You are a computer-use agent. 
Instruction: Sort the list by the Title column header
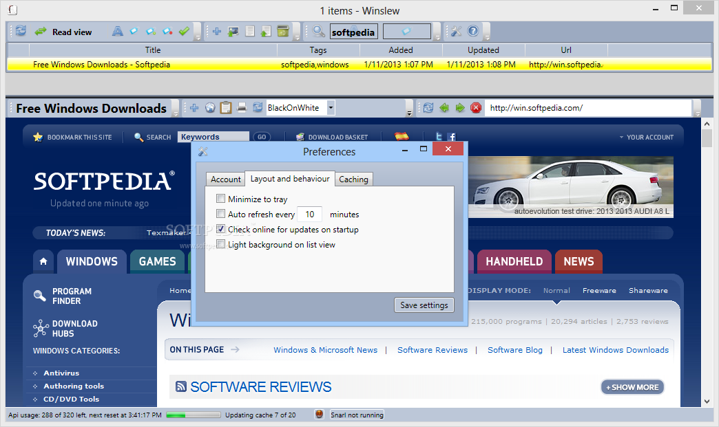point(153,50)
